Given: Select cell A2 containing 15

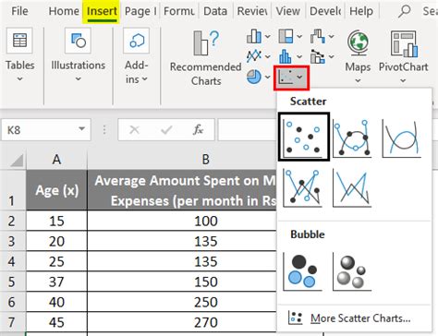Looking at the screenshot, I should pyautogui.click(x=56, y=221).
